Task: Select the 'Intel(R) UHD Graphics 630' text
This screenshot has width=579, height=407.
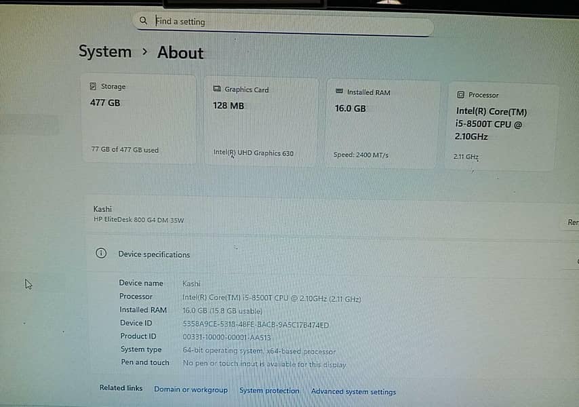Action: 254,153
